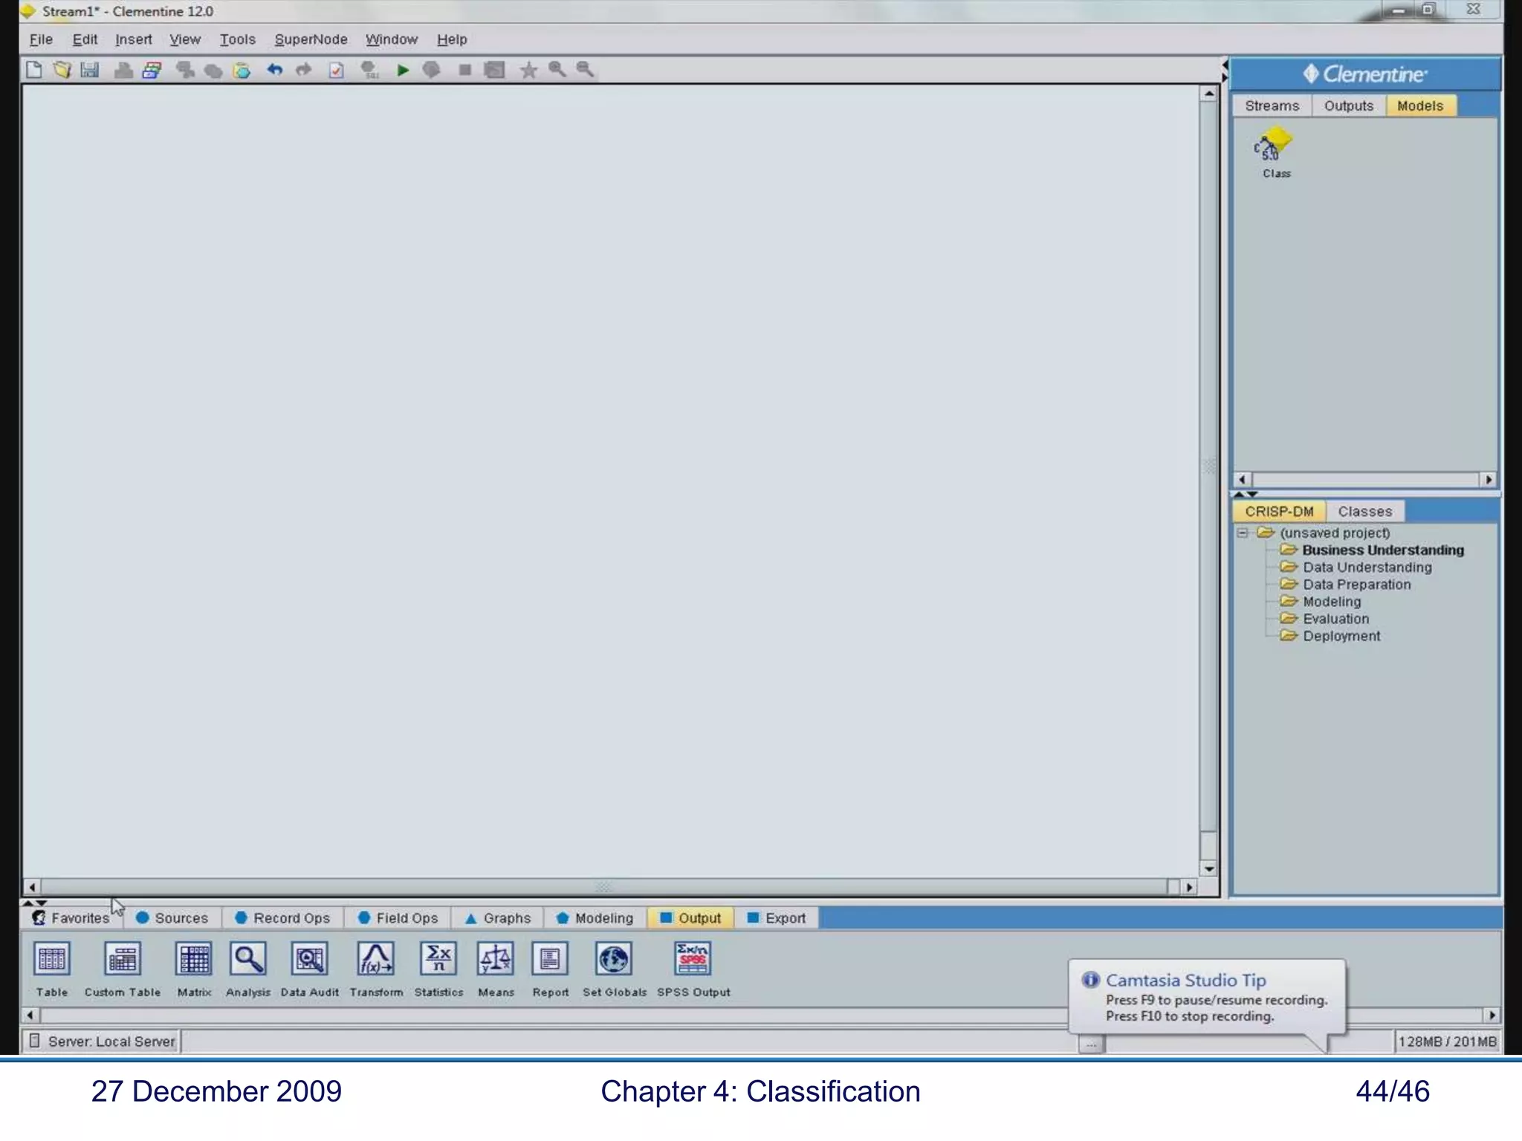Select the Statistics node icon
This screenshot has width=1522, height=1141.
pyautogui.click(x=438, y=960)
